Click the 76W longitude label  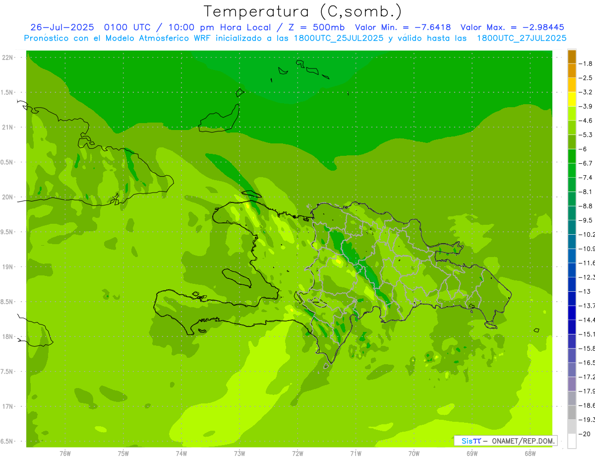click(65, 453)
